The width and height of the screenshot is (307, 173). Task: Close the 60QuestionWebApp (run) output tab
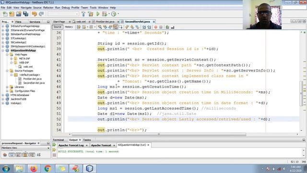point(148,145)
